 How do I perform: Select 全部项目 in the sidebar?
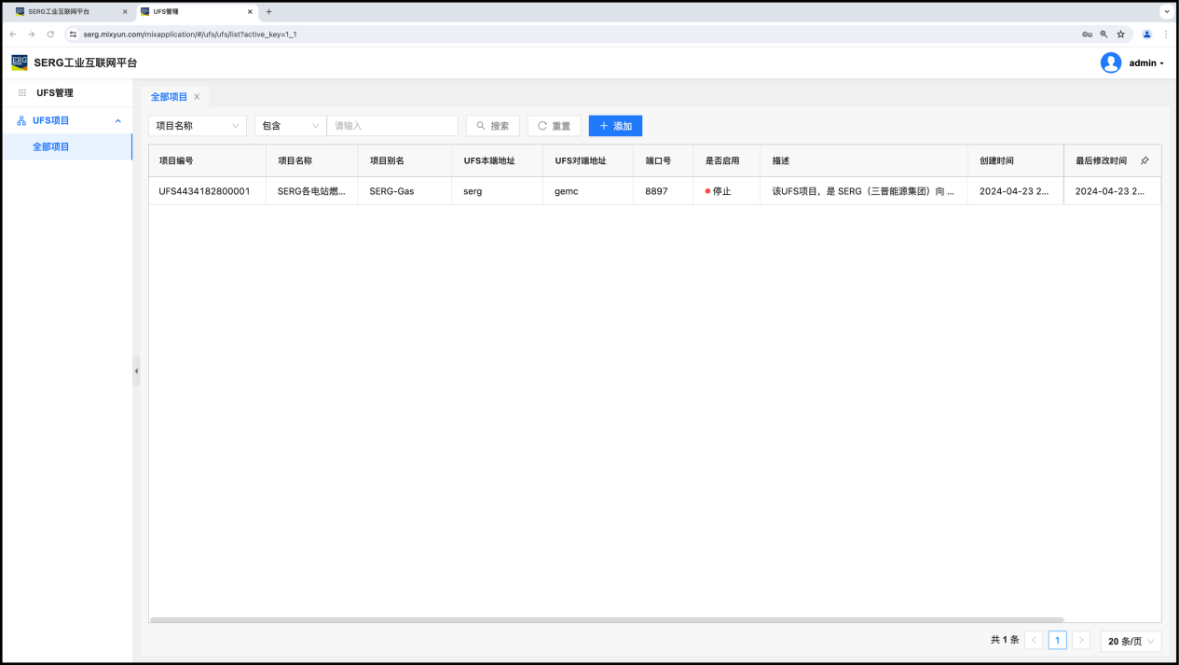tap(51, 146)
